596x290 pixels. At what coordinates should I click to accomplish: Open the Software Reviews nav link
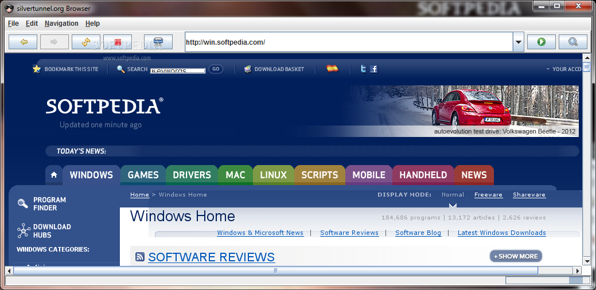pos(349,233)
